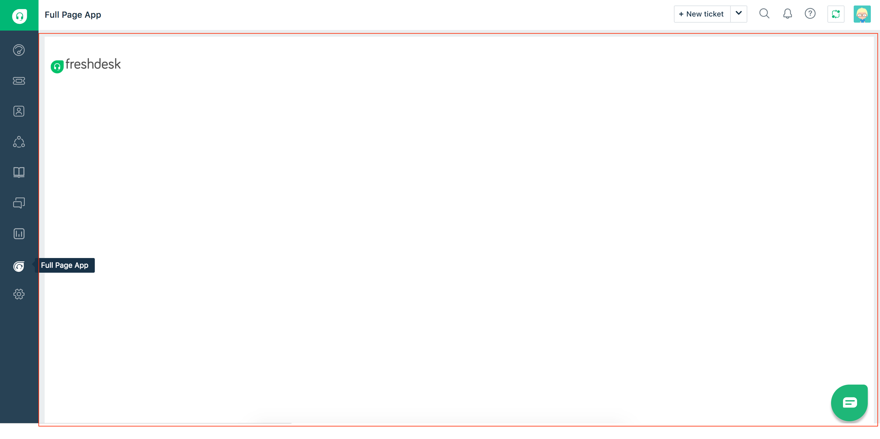This screenshot has width=880, height=439.
Task: Toggle the screen refresh/sync icon
Action: [x=836, y=14]
